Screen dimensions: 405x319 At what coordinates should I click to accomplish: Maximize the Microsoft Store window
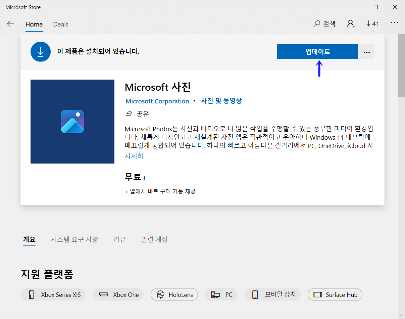pyautogui.click(x=376, y=7)
